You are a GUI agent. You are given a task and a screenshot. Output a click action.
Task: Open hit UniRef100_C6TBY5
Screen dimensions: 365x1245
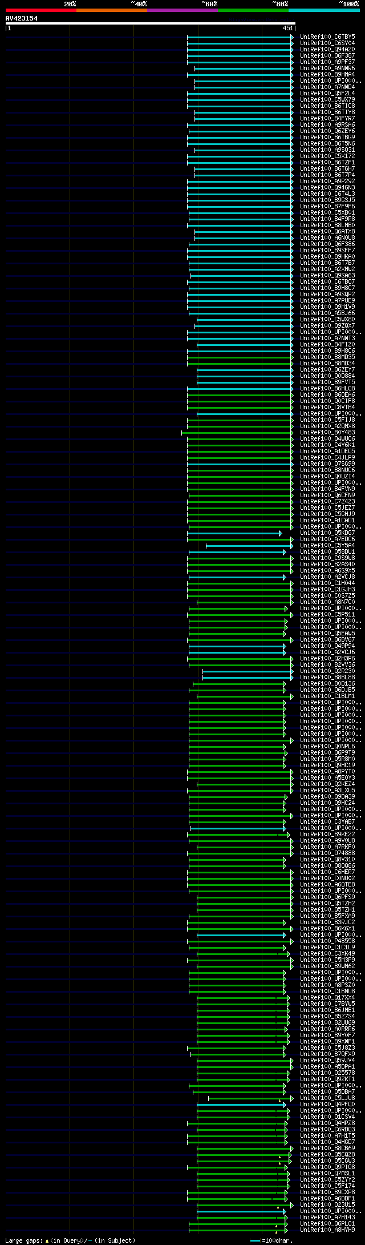click(327, 37)
